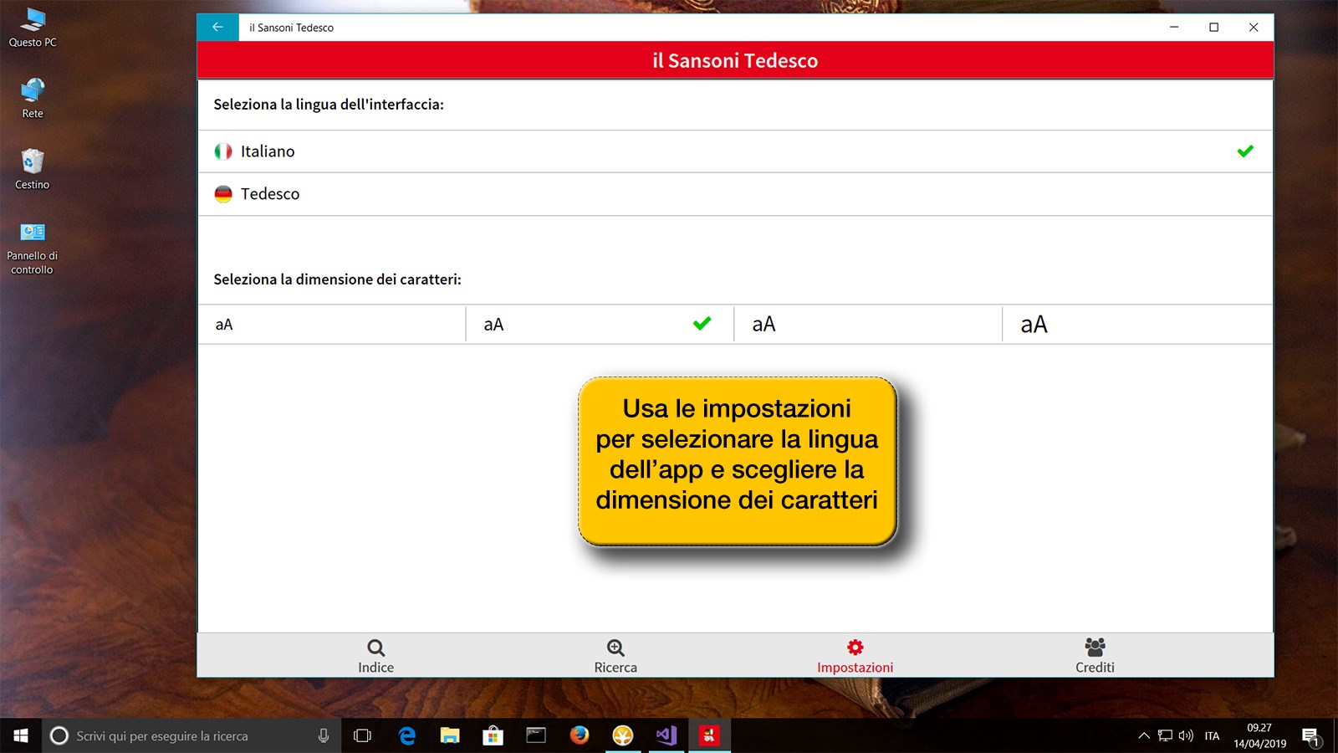Open the Ricerca tab
1338x753 pixels.
(615, 656)
